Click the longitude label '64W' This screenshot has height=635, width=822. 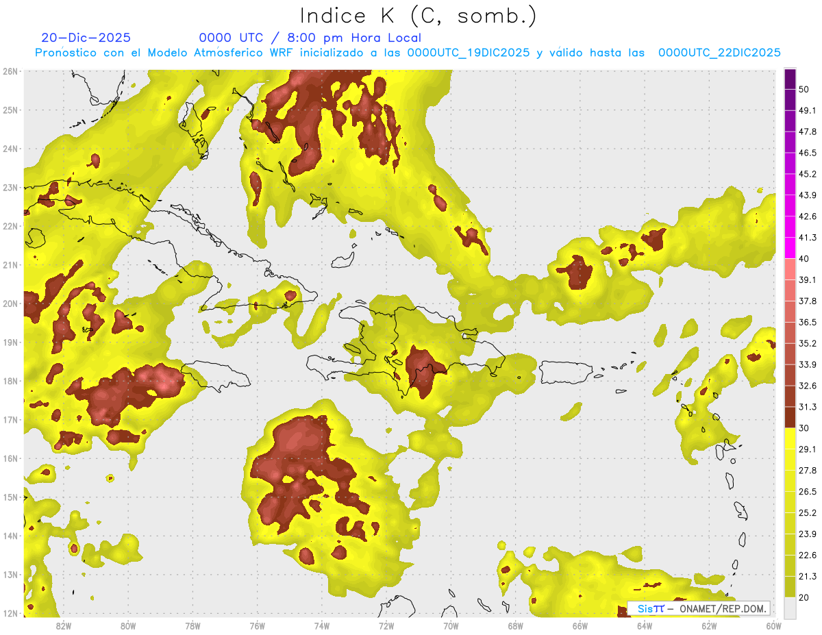point(645,626)
